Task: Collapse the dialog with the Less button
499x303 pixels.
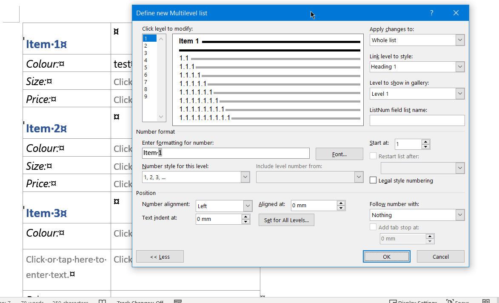Action: [x=160, y=256]
